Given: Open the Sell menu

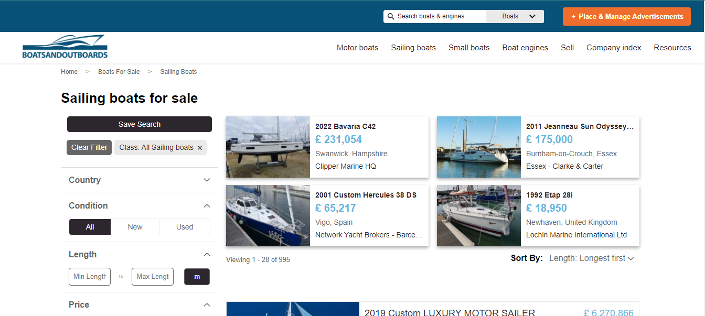Looking at the screenshot, I should pos(567,48).
